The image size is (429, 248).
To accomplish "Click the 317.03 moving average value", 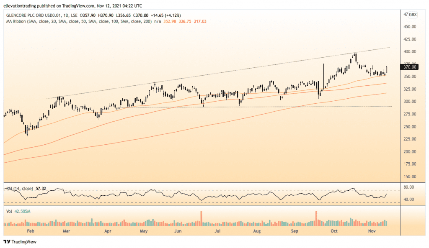I will [x=200, y=21].
